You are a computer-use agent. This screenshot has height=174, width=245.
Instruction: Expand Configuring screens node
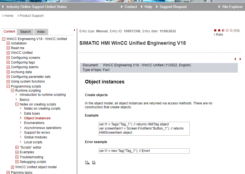[8, 58]
